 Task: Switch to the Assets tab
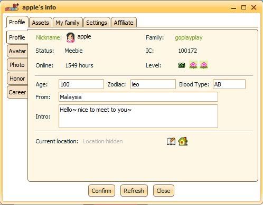pyautogui.click(x=41, y=23)
